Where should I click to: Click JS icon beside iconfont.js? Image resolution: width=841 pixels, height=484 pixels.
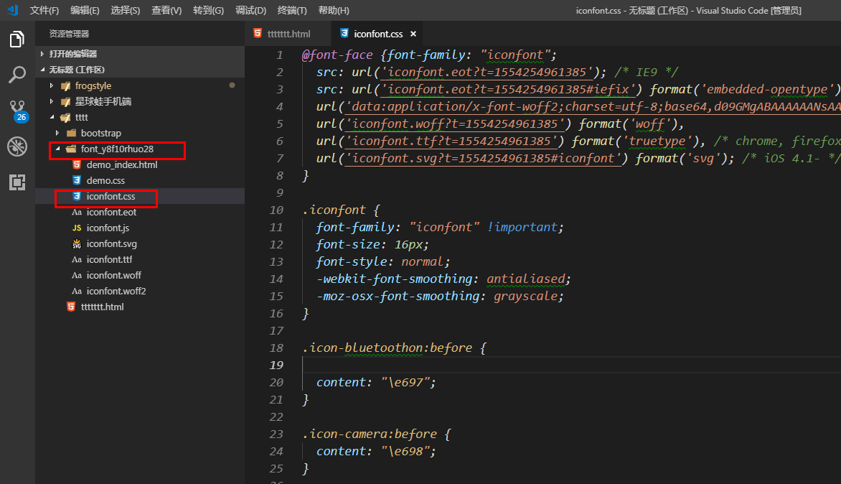tap(77, 228)
